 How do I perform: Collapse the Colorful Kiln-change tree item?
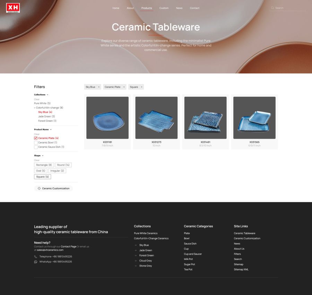click(35, 108)
